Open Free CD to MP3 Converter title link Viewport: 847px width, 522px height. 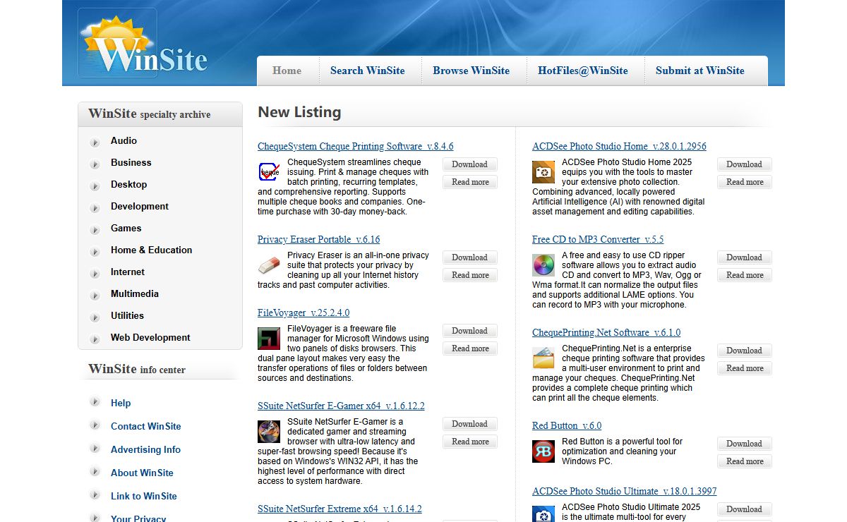[x=598, y=239]
